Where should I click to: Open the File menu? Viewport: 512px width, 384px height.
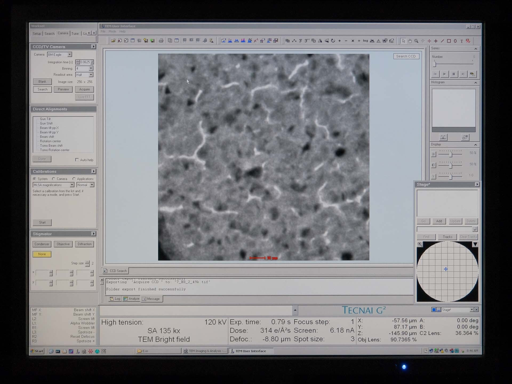tap(103, 31)
